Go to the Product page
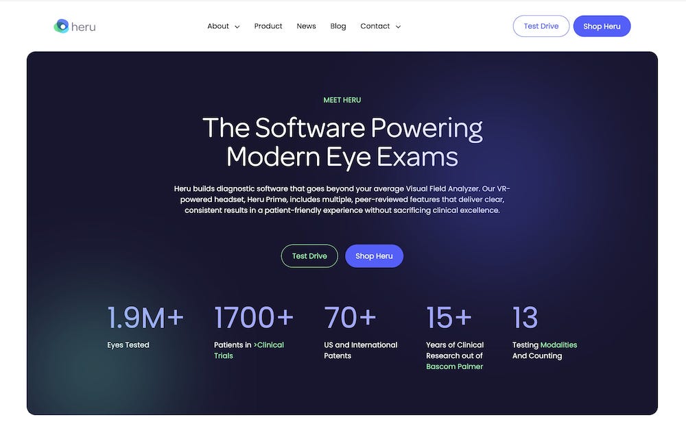The image size is (686, 426). tap(268, 26)
